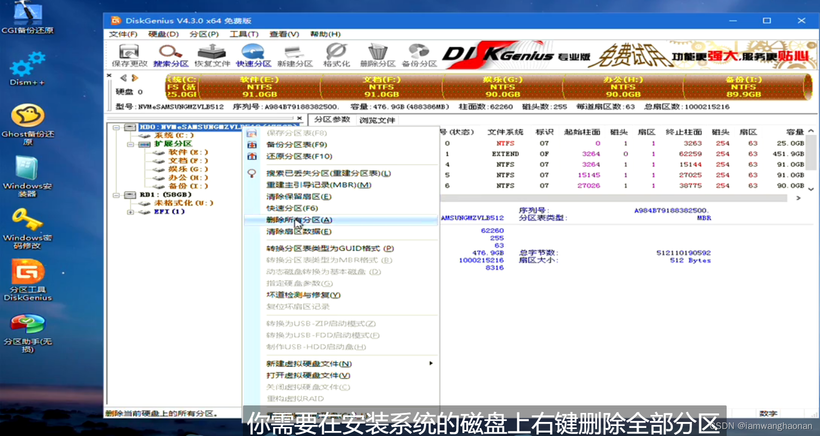820x436 pixels.
Task: Collapse the HD0 disk tree node
Action: pyautogui.click(x=116, y=127)
